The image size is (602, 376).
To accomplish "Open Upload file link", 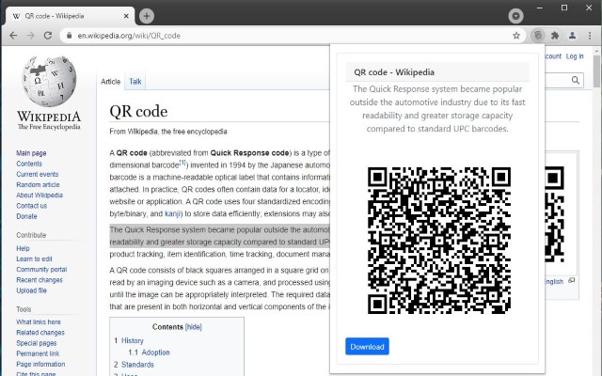I will pyautogui.click(x=31, y=290).
